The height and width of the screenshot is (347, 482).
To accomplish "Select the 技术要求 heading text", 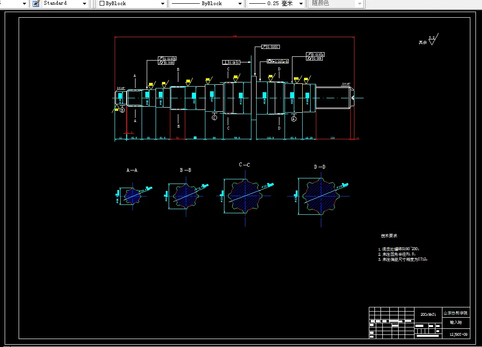I will click(x=389, y=236).
